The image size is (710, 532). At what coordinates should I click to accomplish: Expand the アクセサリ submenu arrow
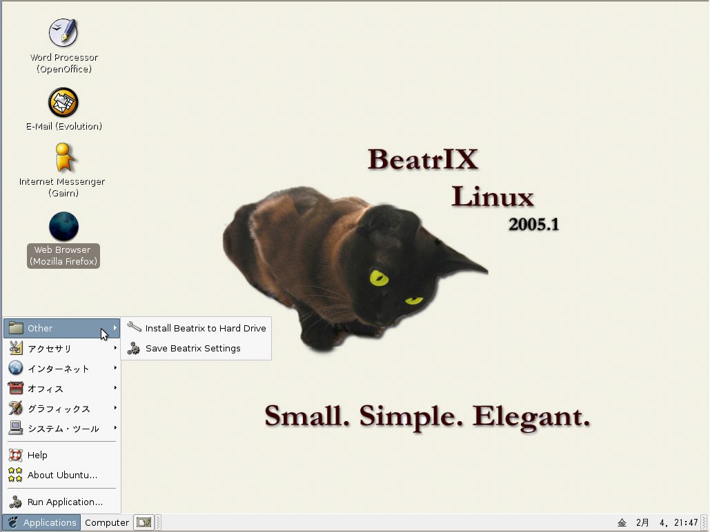[115, 347]
